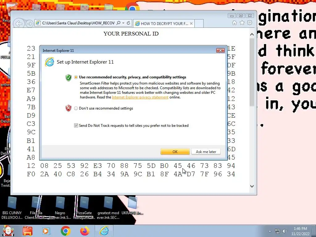Select PizzaGate Frenzy desktop file
The image size is (316, 237).
tap(84, 208)
